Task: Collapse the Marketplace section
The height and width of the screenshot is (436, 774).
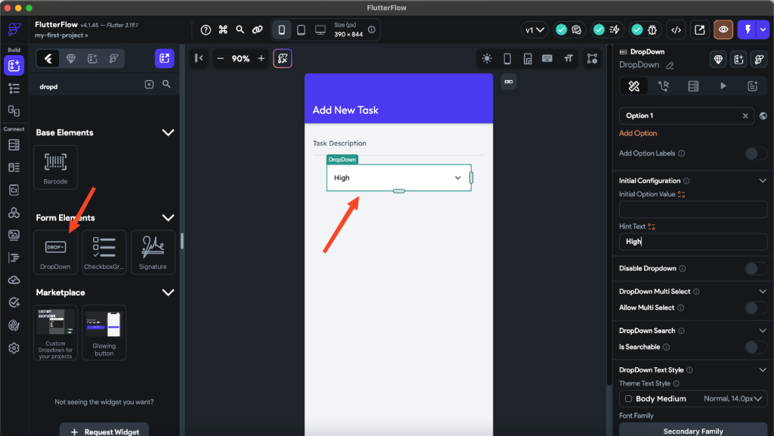Action: pos(168,292)
